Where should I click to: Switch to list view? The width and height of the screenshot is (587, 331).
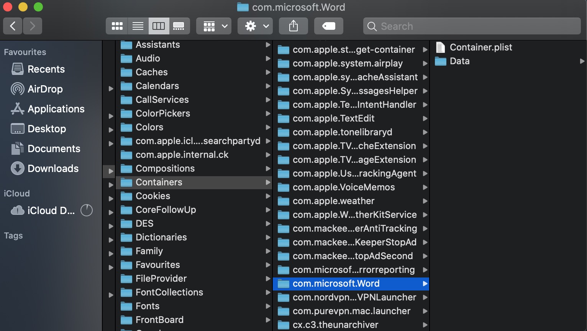pyautogui.click(x=138, y=26)
